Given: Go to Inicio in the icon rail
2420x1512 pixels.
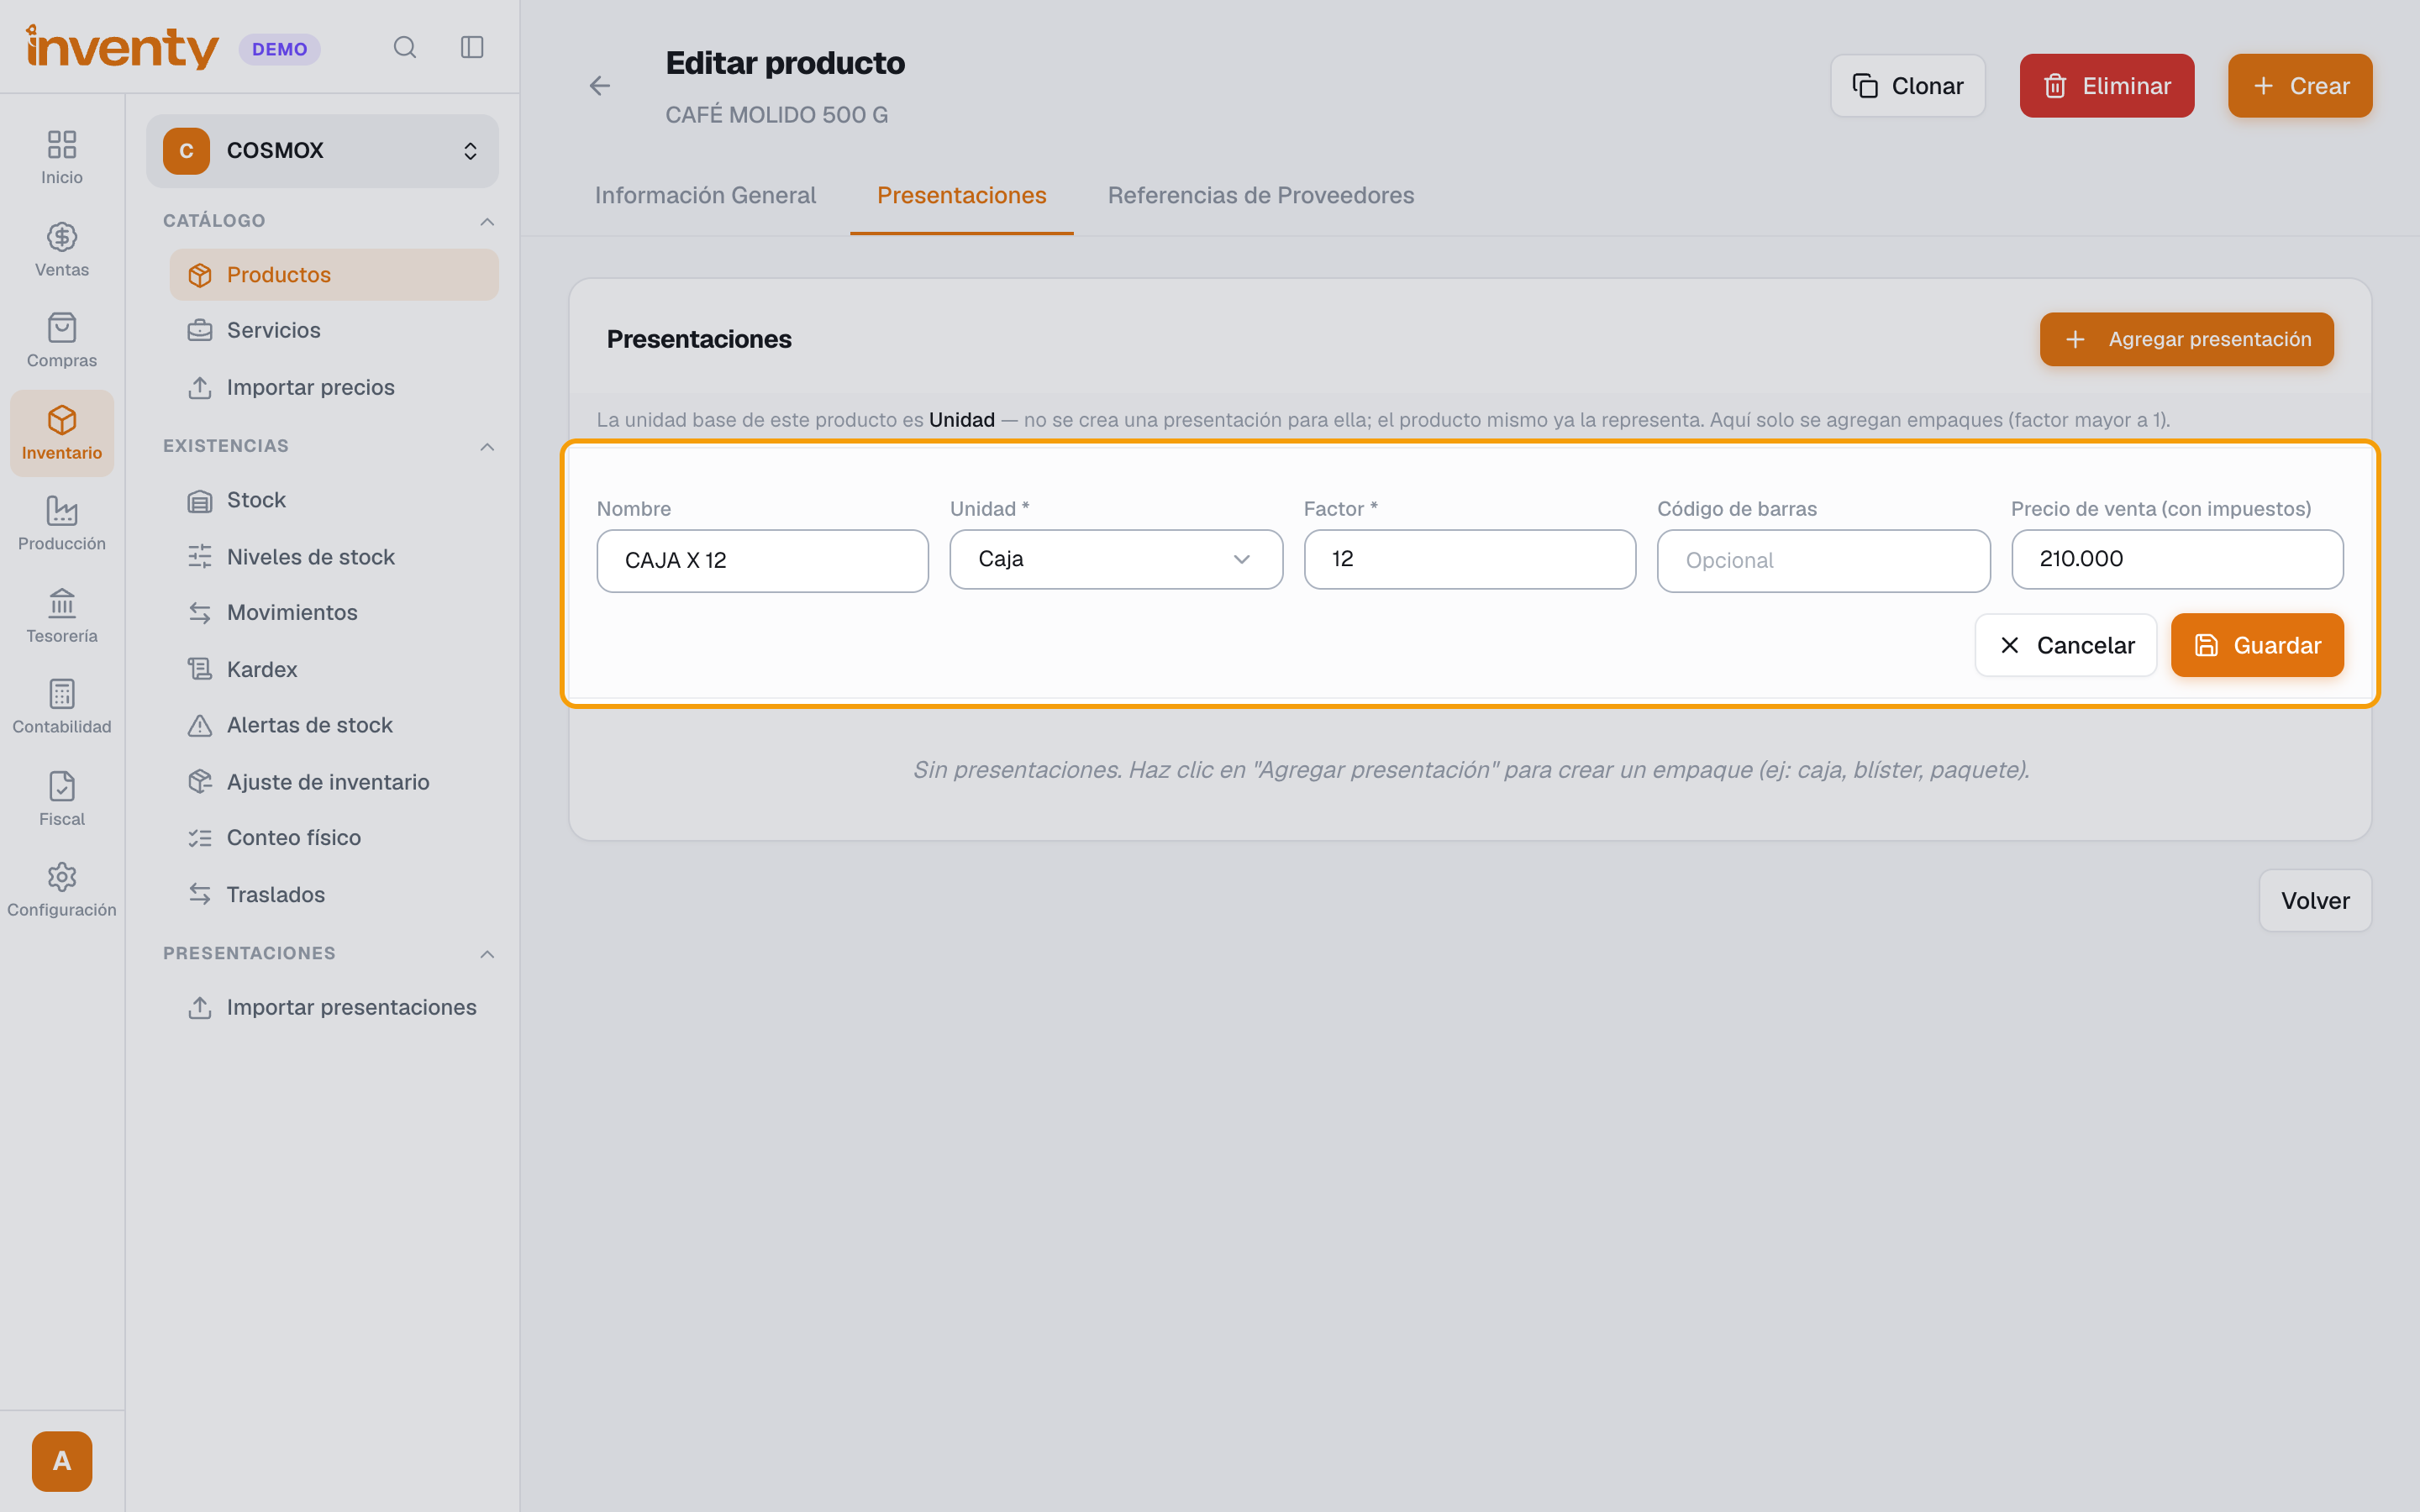Looking at the screenshot, I should 62,157.
